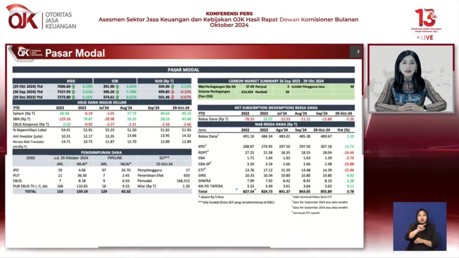Click the 13th anniversary OJK logo

click(426, 20)
